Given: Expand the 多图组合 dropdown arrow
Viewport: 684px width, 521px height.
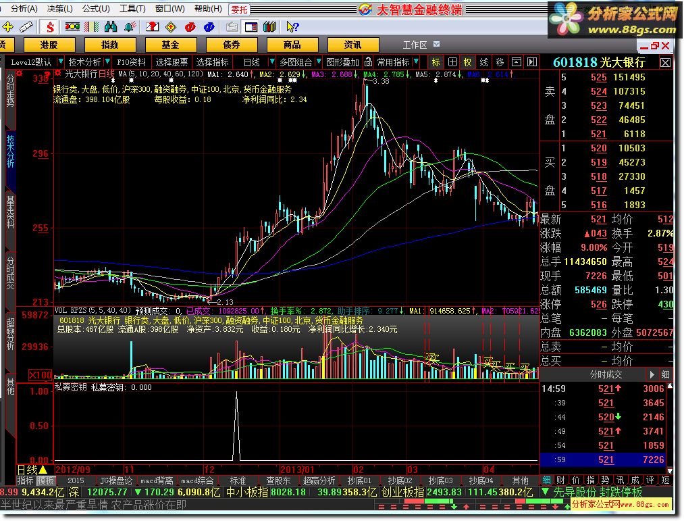Looking at the screenshot, I should click(319, 61).
